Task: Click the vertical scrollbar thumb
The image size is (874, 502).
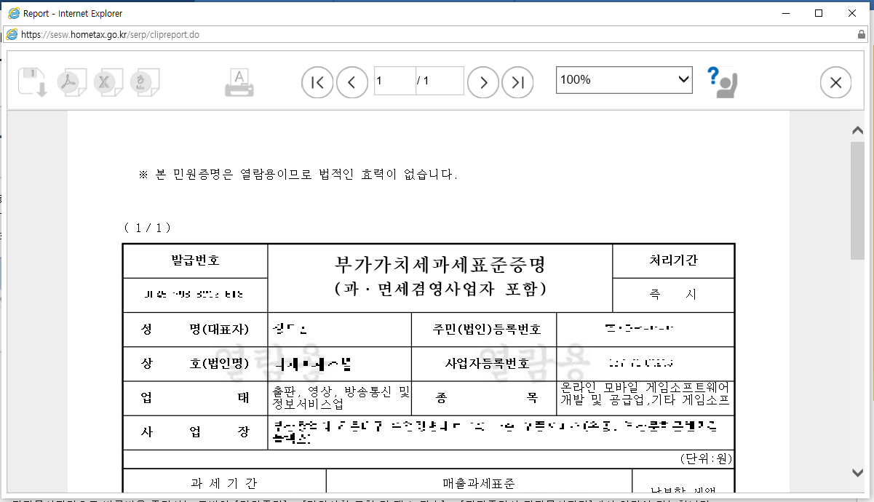Action: (857, 200)
